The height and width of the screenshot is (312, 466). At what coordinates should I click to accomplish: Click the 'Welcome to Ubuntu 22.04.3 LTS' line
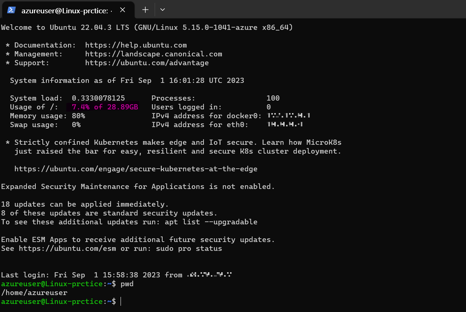coord(147,28)
